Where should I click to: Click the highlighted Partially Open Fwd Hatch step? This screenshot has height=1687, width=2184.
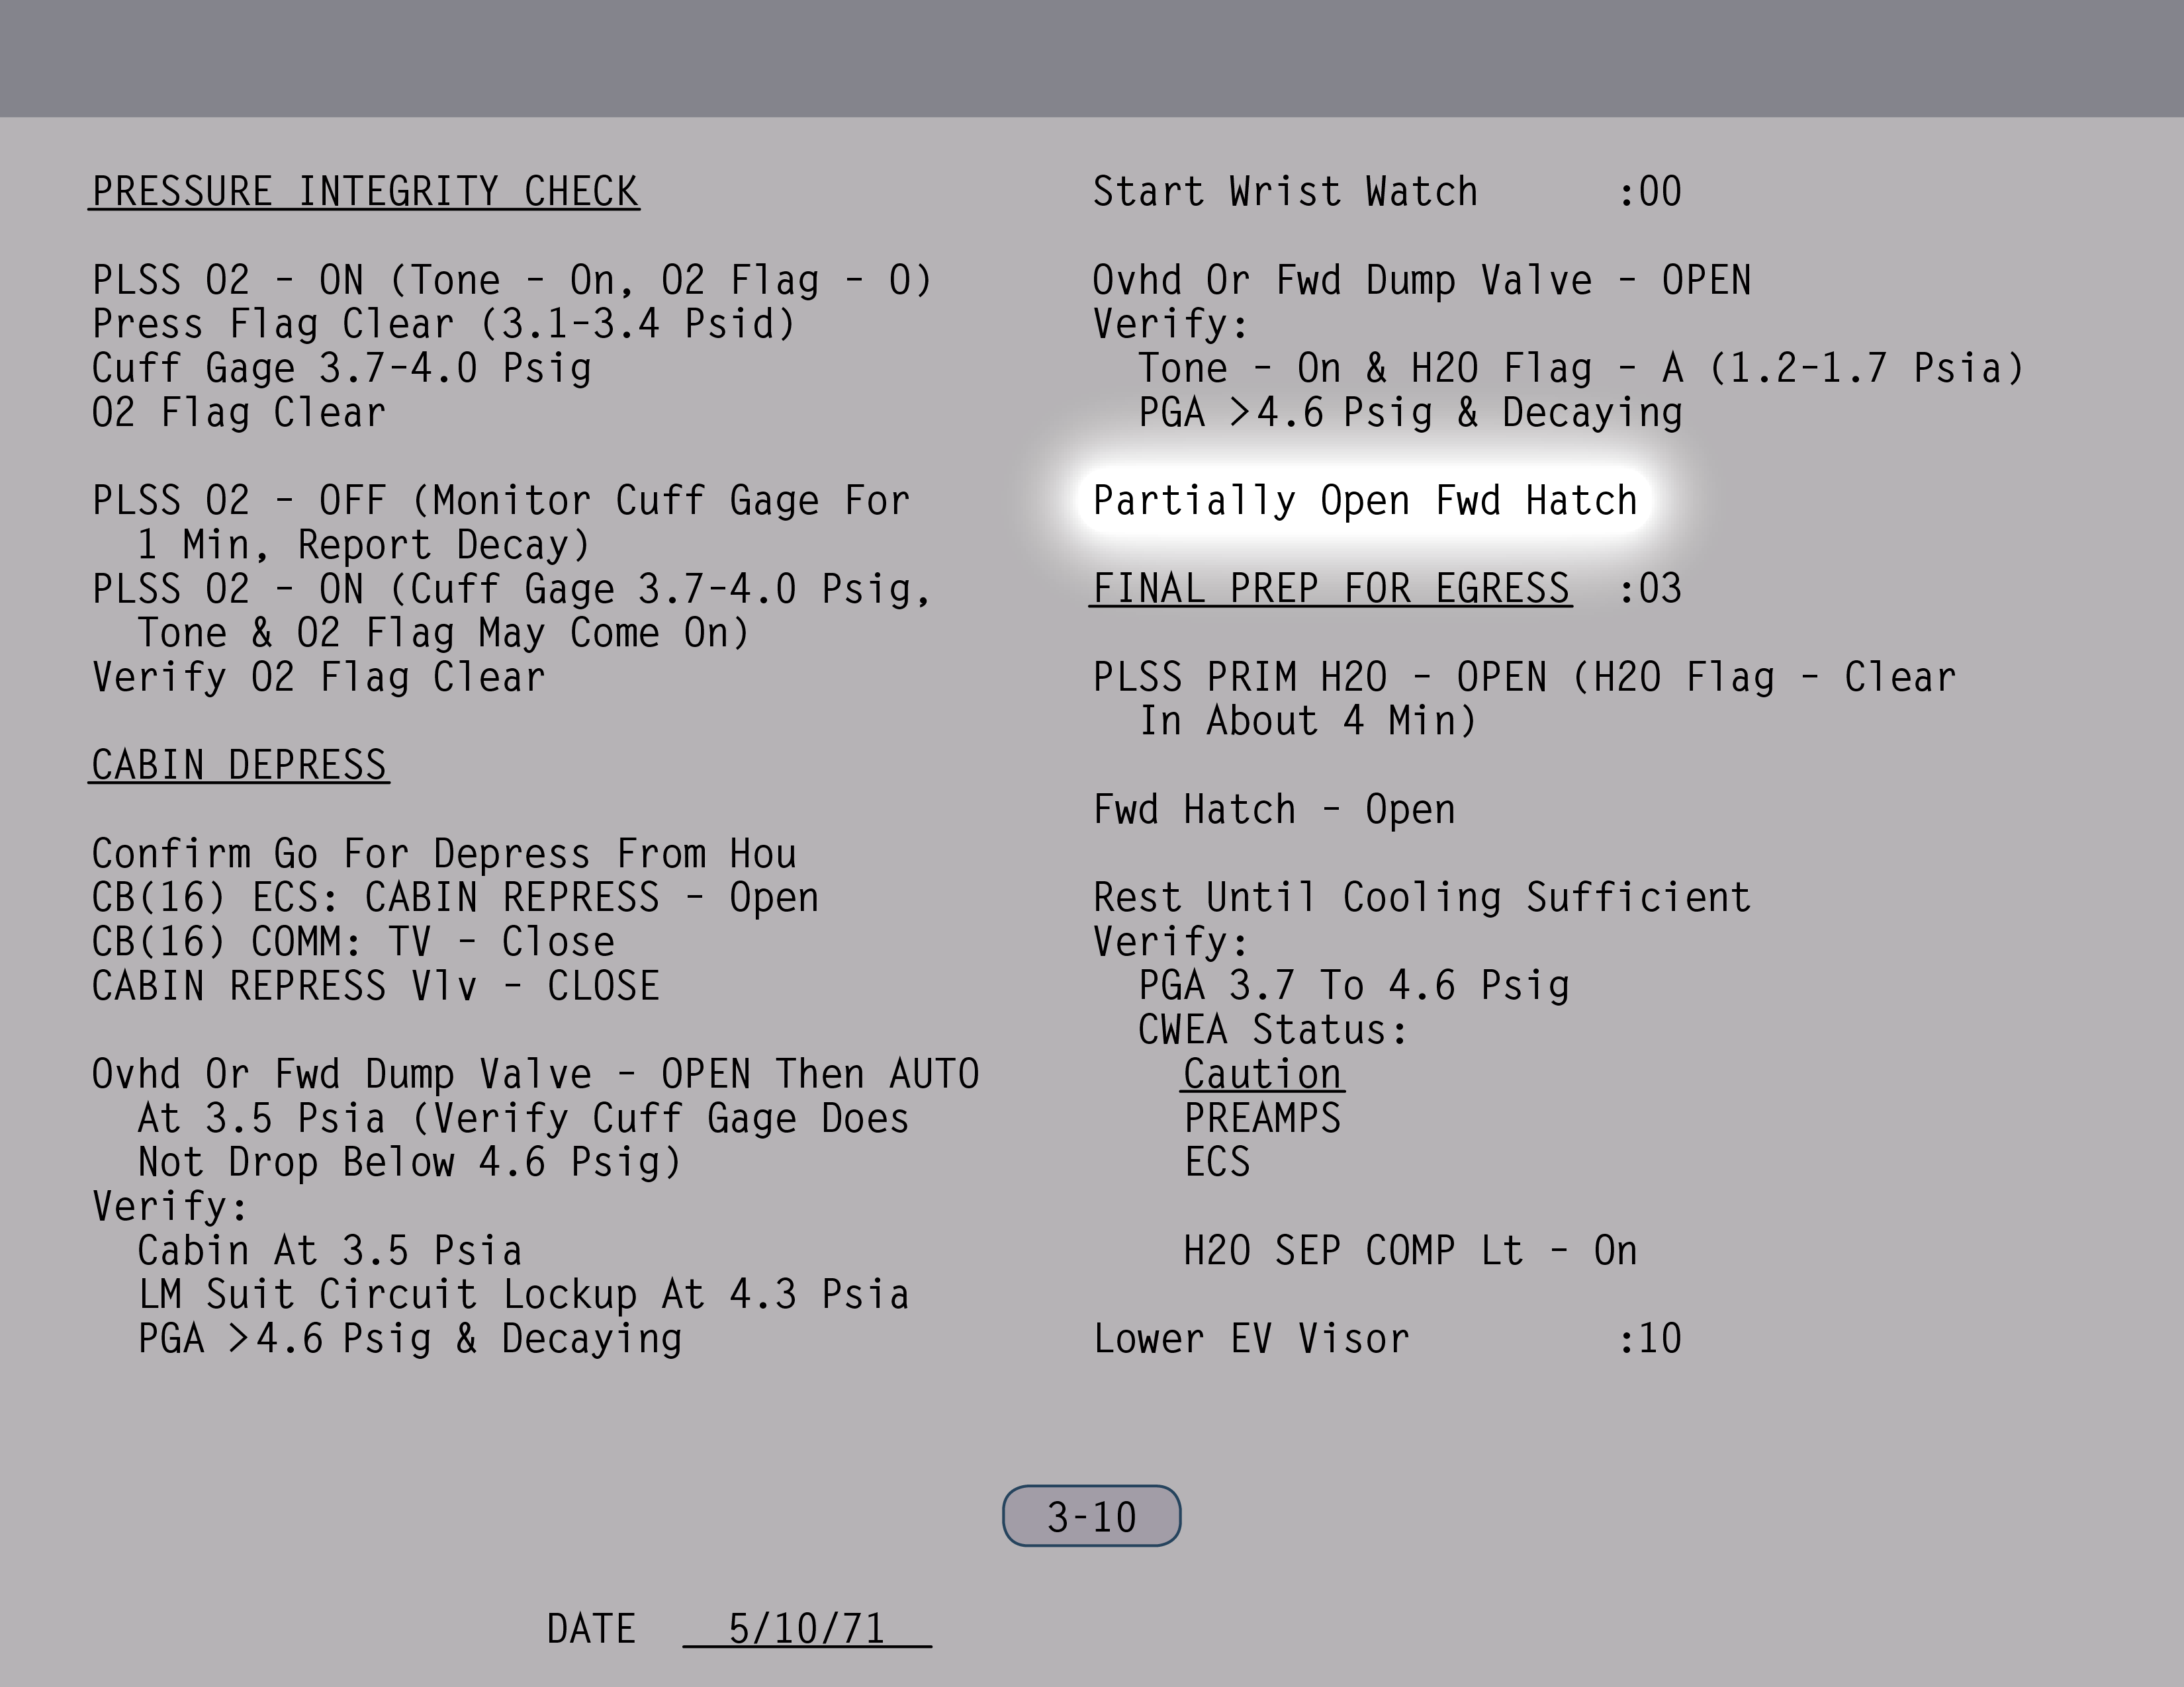point(1365,501)
